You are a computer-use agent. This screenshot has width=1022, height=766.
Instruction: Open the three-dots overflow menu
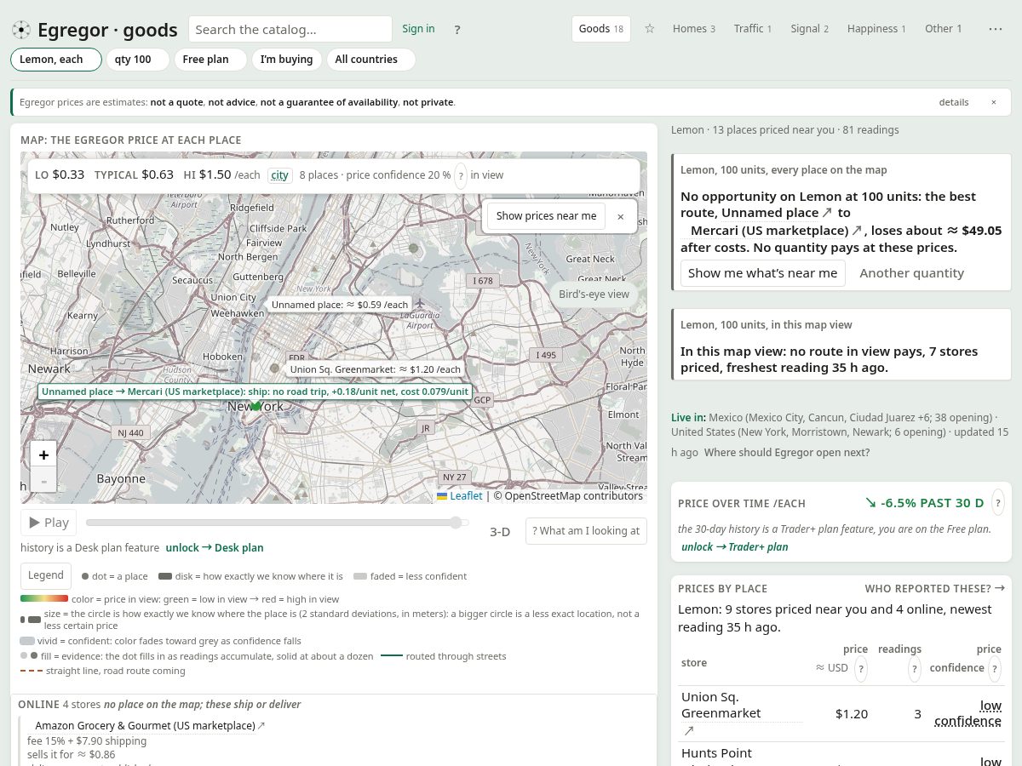point(996,29)
